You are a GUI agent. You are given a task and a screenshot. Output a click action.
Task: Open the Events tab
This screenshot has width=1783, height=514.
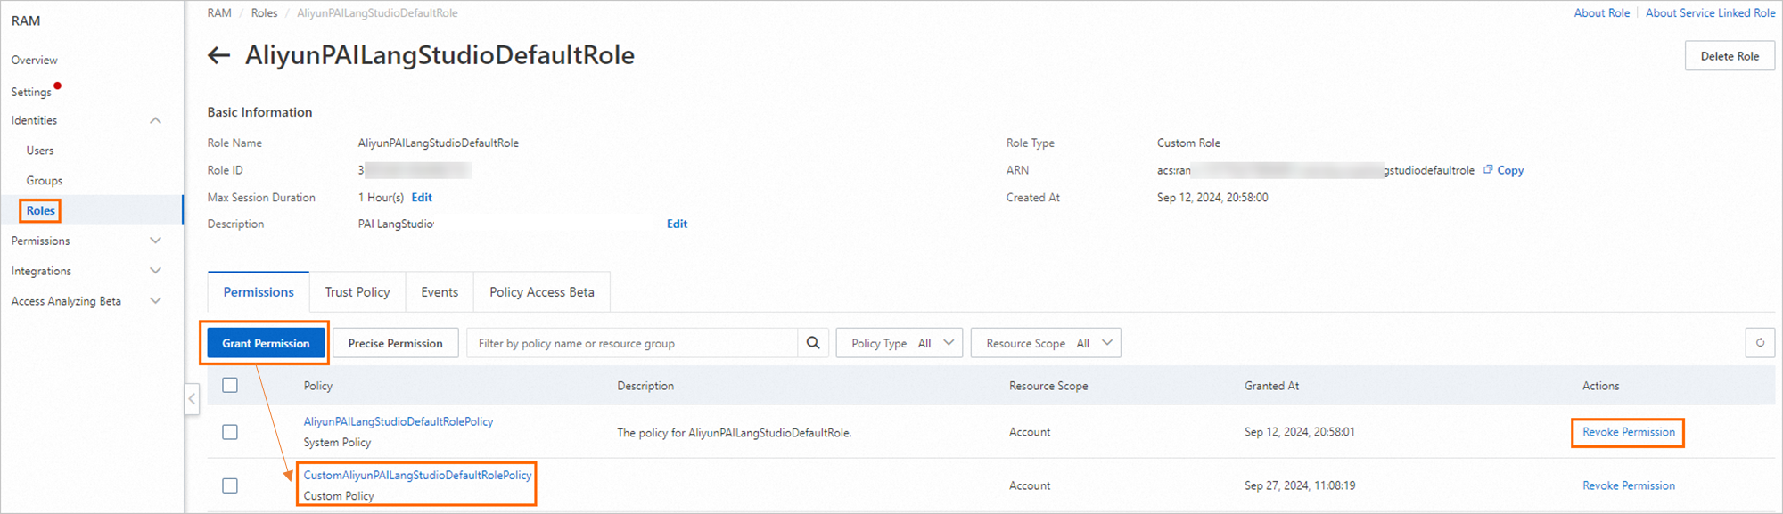440,292
